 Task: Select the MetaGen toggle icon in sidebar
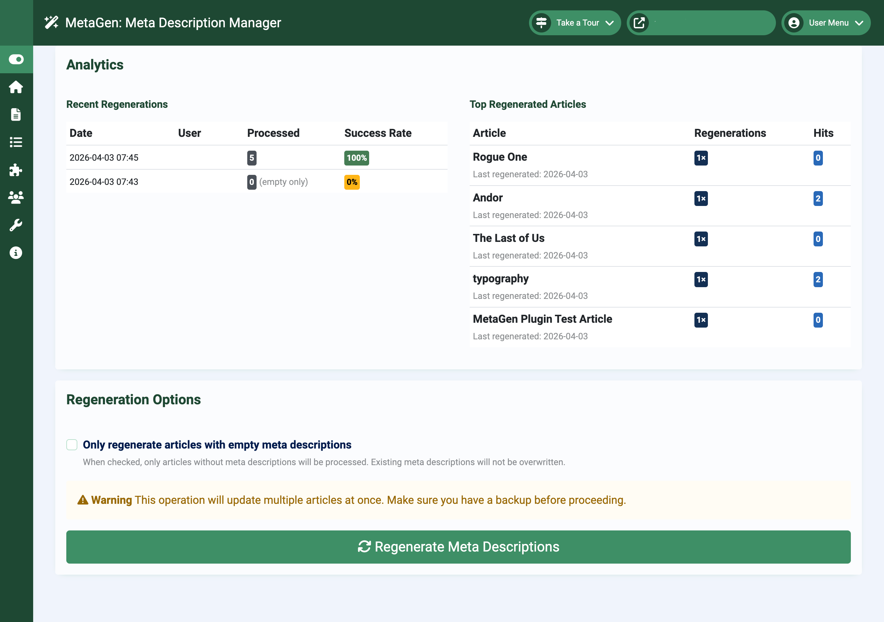point(16,59)
